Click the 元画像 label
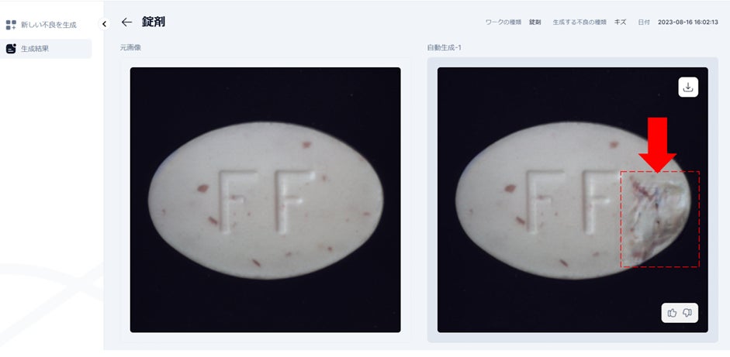Viewport: 730px width, 357px height. click(x=130, y=47)
